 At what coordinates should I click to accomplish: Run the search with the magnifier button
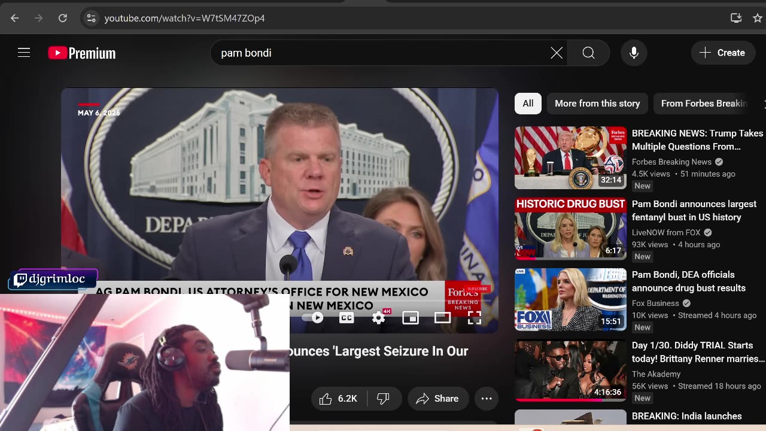[x=589, y=53]
